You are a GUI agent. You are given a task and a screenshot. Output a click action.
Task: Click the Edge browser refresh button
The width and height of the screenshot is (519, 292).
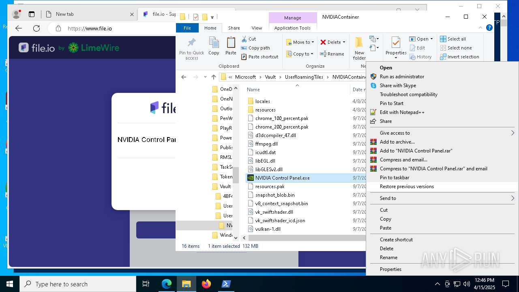click(36, 28)
